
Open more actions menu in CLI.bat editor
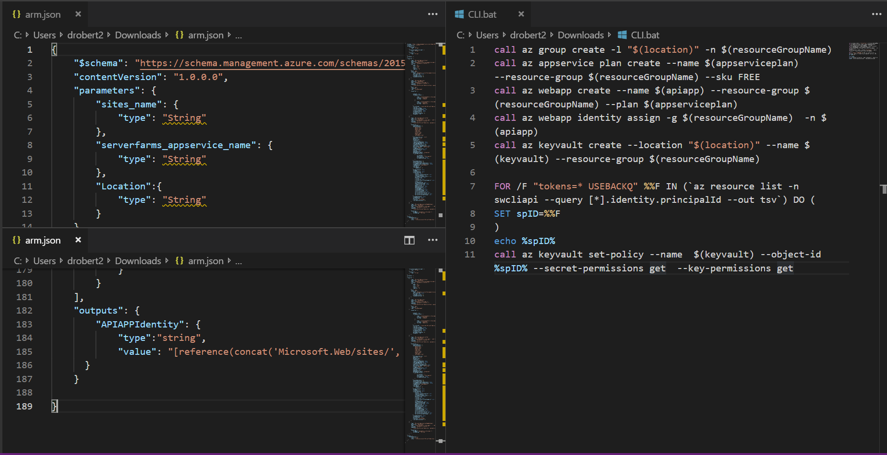(876, 14)
